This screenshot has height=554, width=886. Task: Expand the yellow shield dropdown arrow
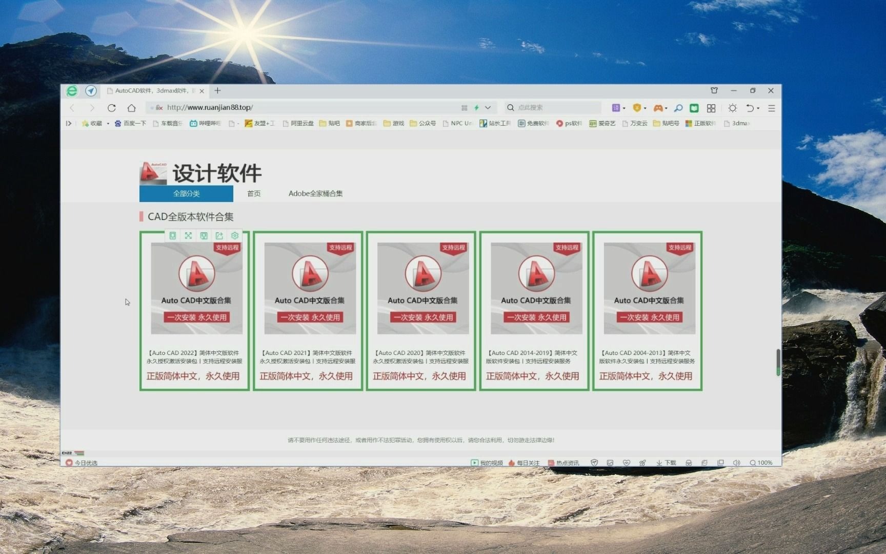pos(645,108)
